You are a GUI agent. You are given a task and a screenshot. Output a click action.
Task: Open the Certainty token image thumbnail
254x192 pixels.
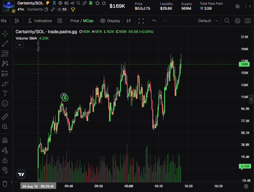(9, 7)
